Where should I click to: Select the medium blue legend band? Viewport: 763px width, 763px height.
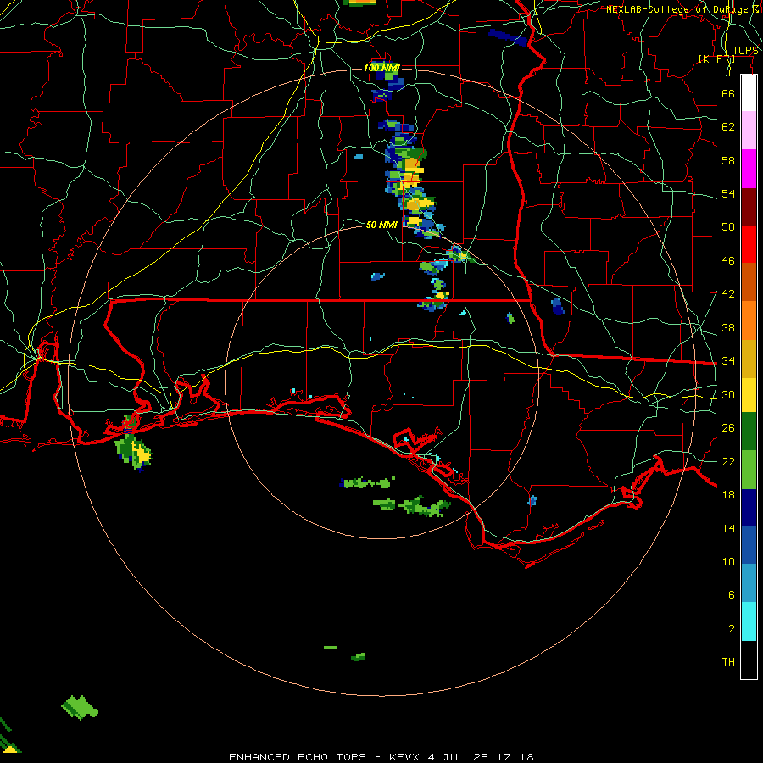tap(749, 545)
